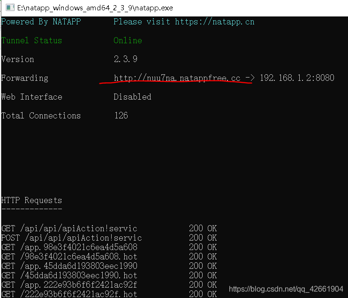The width and height of the screenshot is (348, 298).
Task: Click the 'Total Connections' label
Action: (41, 116)
